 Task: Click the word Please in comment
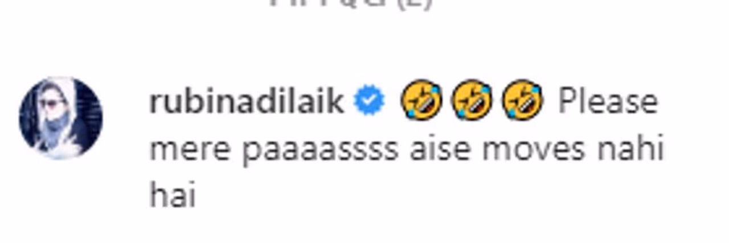click(608, 102)
